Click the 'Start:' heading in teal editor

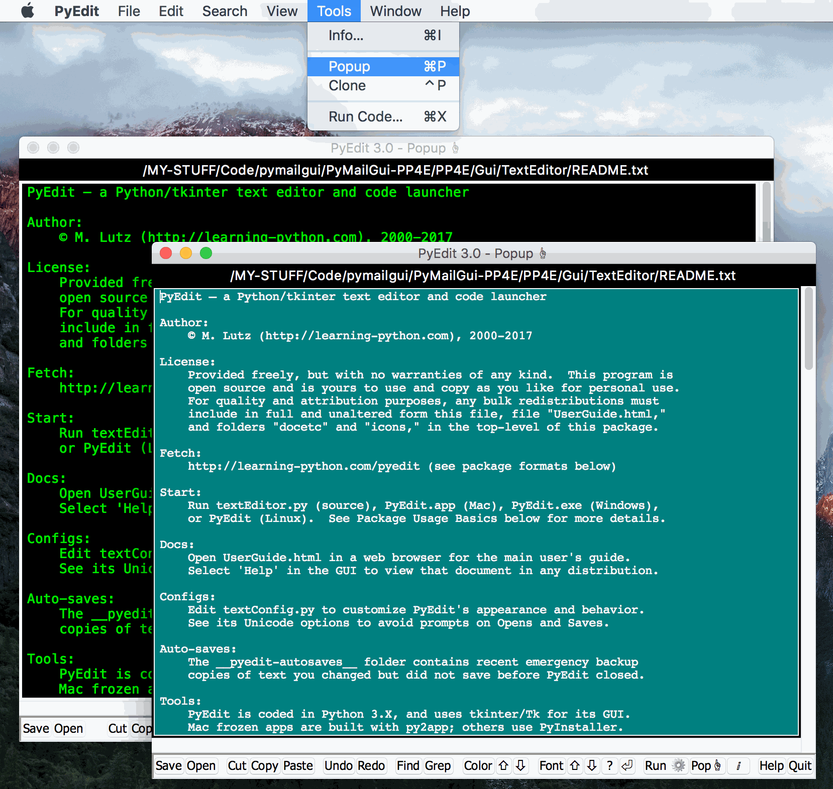(x=180, y=492)
